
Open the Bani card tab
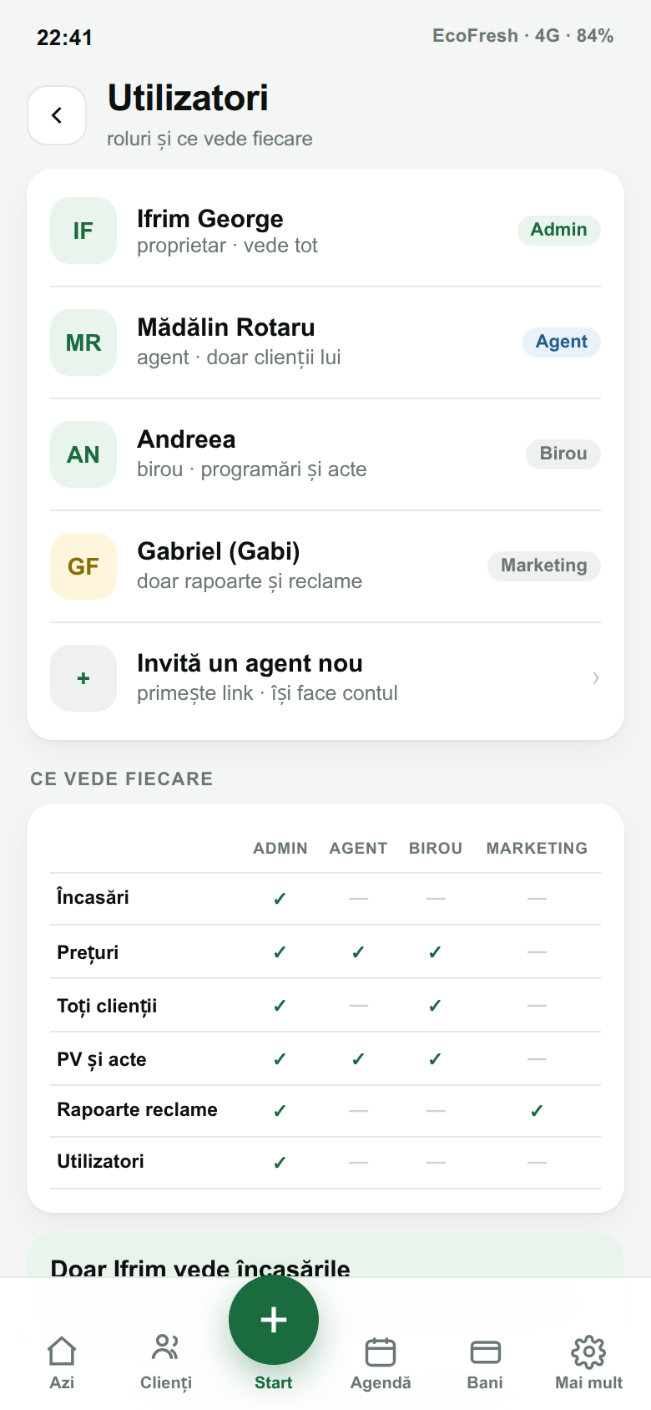coord(485,1362)
